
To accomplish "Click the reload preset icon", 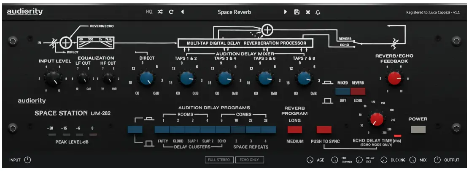I will pos(171,12).
